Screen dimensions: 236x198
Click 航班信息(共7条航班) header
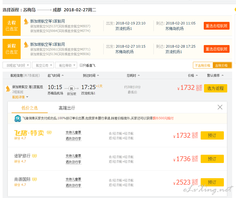tap(25, 75)
